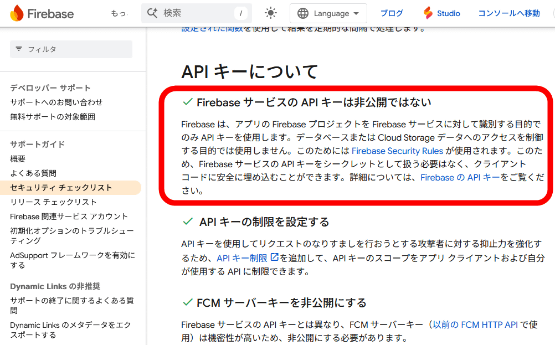Click the search magnifier icon
The height and width of the screenshot is (345, 555).
tap(153, 13)
